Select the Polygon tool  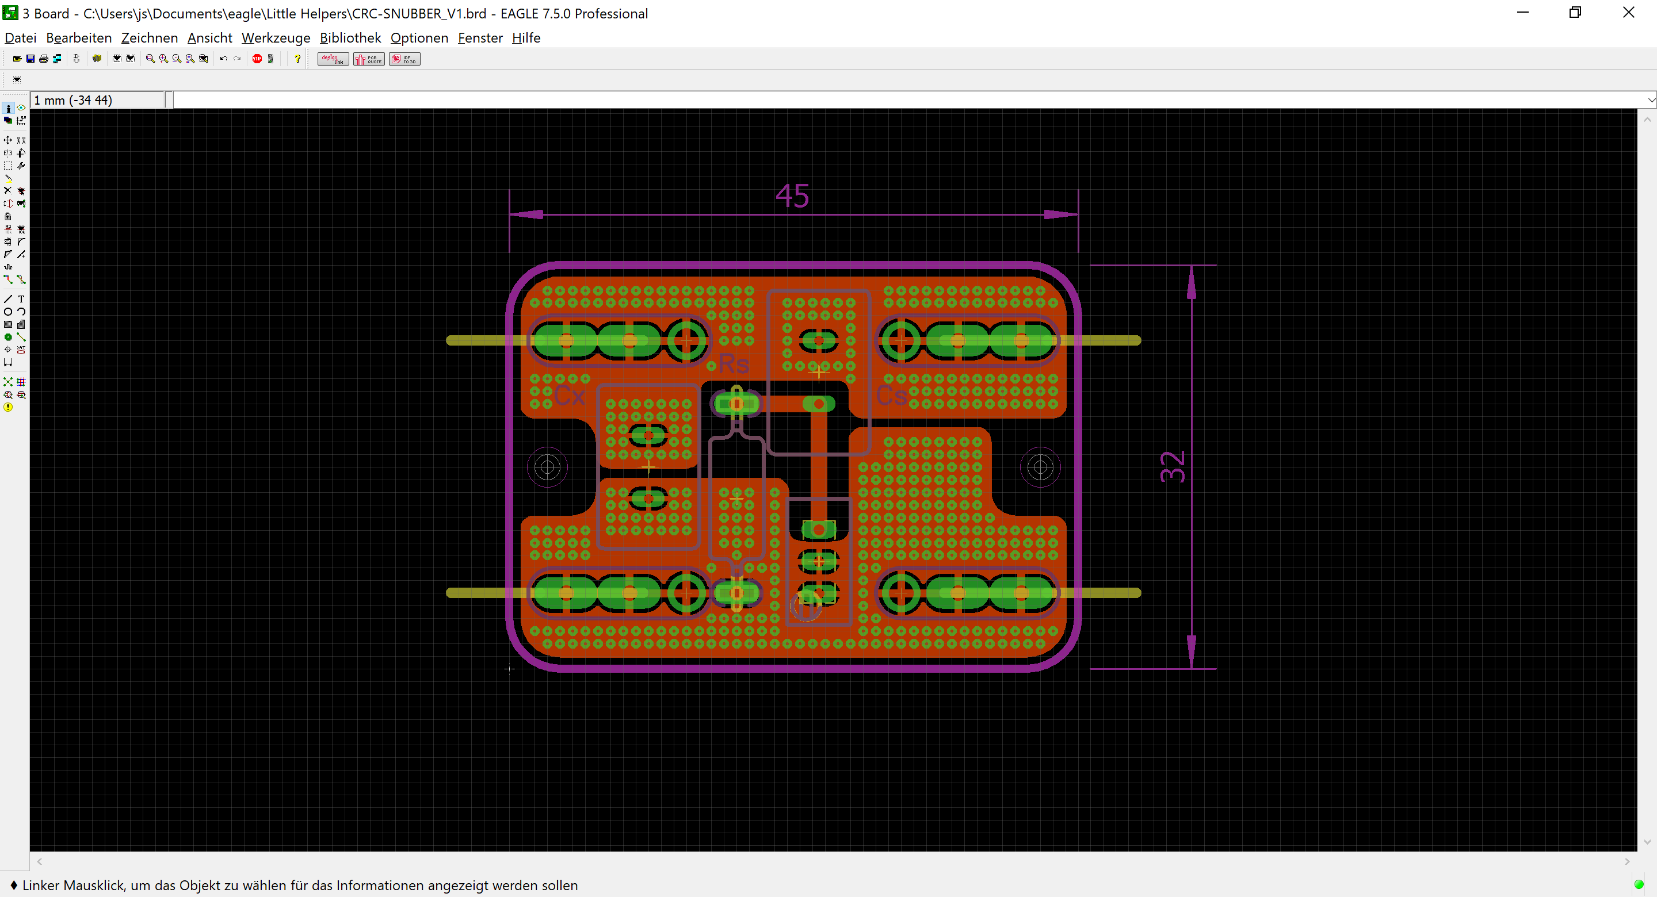point(21,325)
